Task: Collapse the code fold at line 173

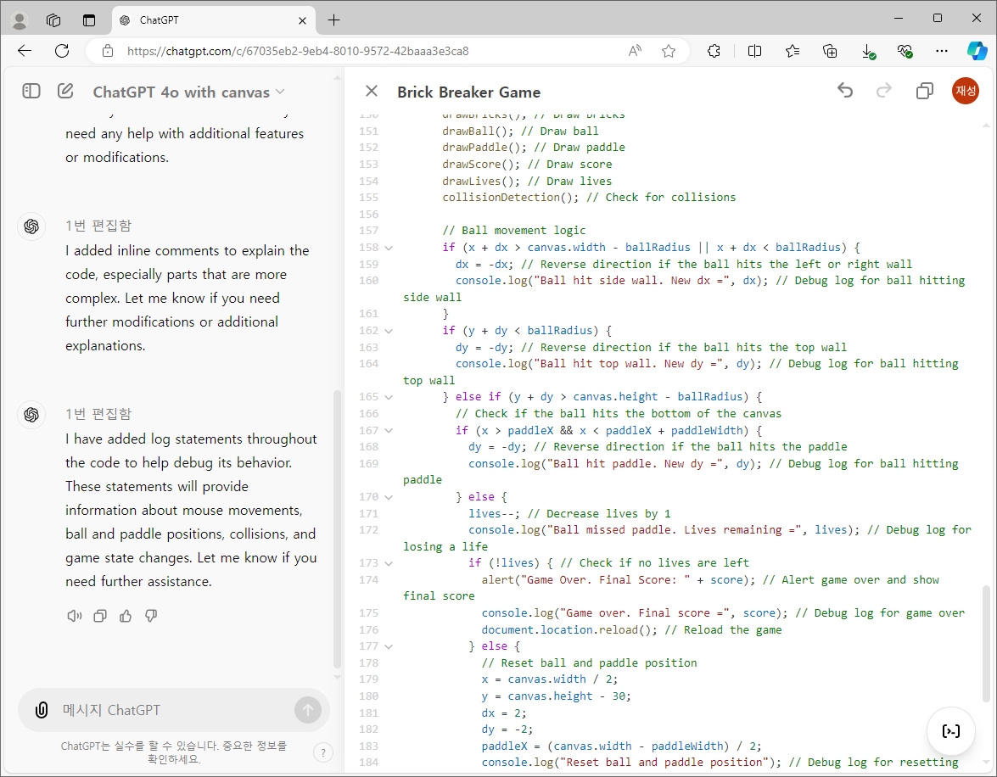Action: click(389, 563)
